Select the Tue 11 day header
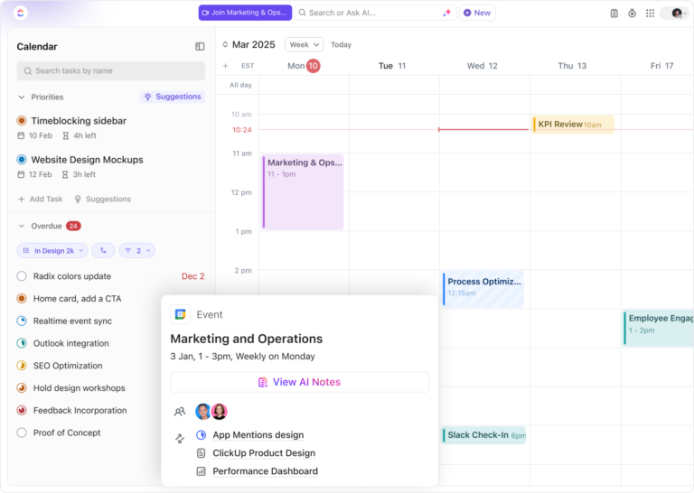 click(x=392, y=66)
